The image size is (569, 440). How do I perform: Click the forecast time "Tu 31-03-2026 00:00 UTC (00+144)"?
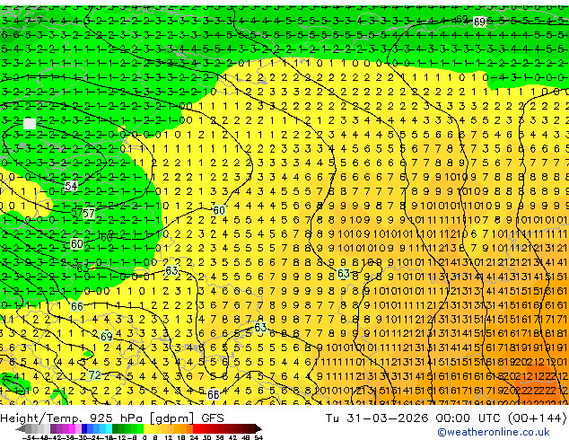[446, 418]
